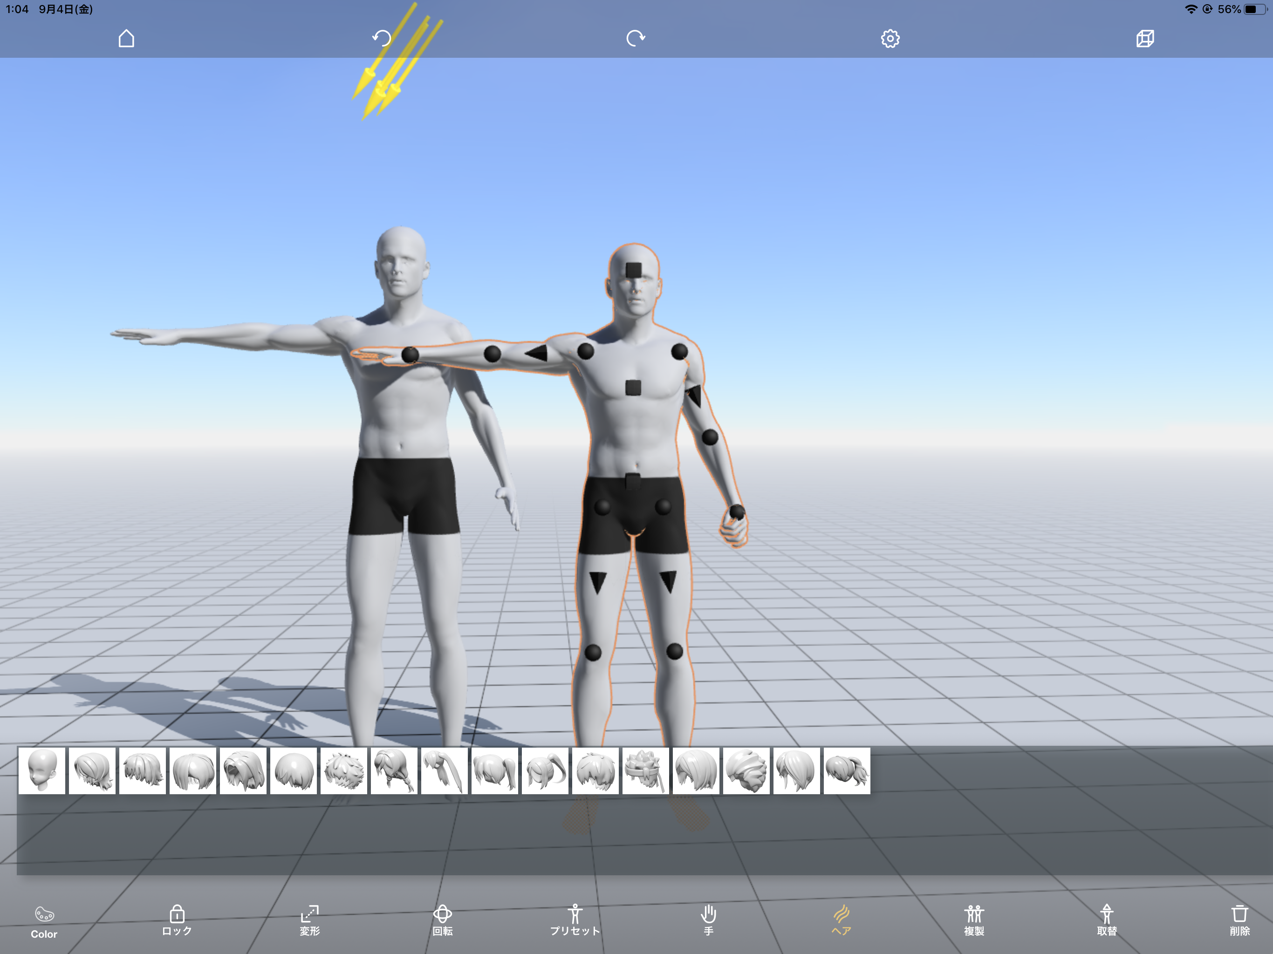Choose the bun updo hairstyle thumbnail
Image resolution: width=1273 pixels, height=954 pixels.
pos(746,771)
